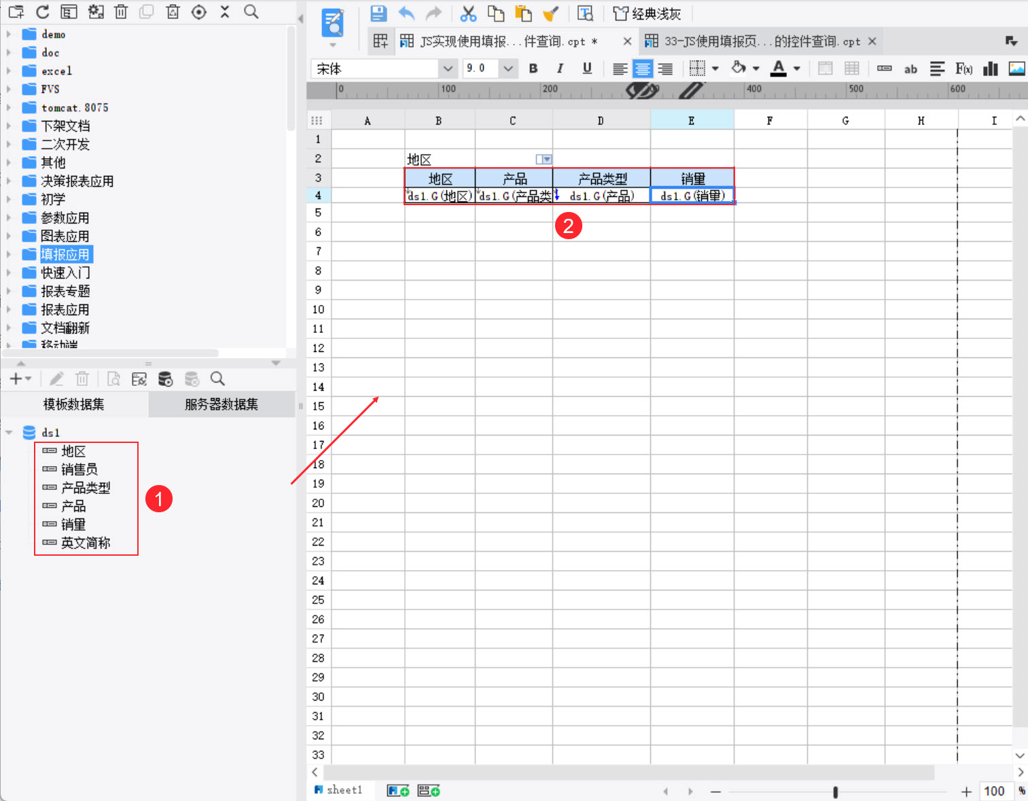Image resolution: width=1028 pixels, height=801 pixels.
Task: Collapse the ds1 dataset node
Action: [x=9, y=432]
